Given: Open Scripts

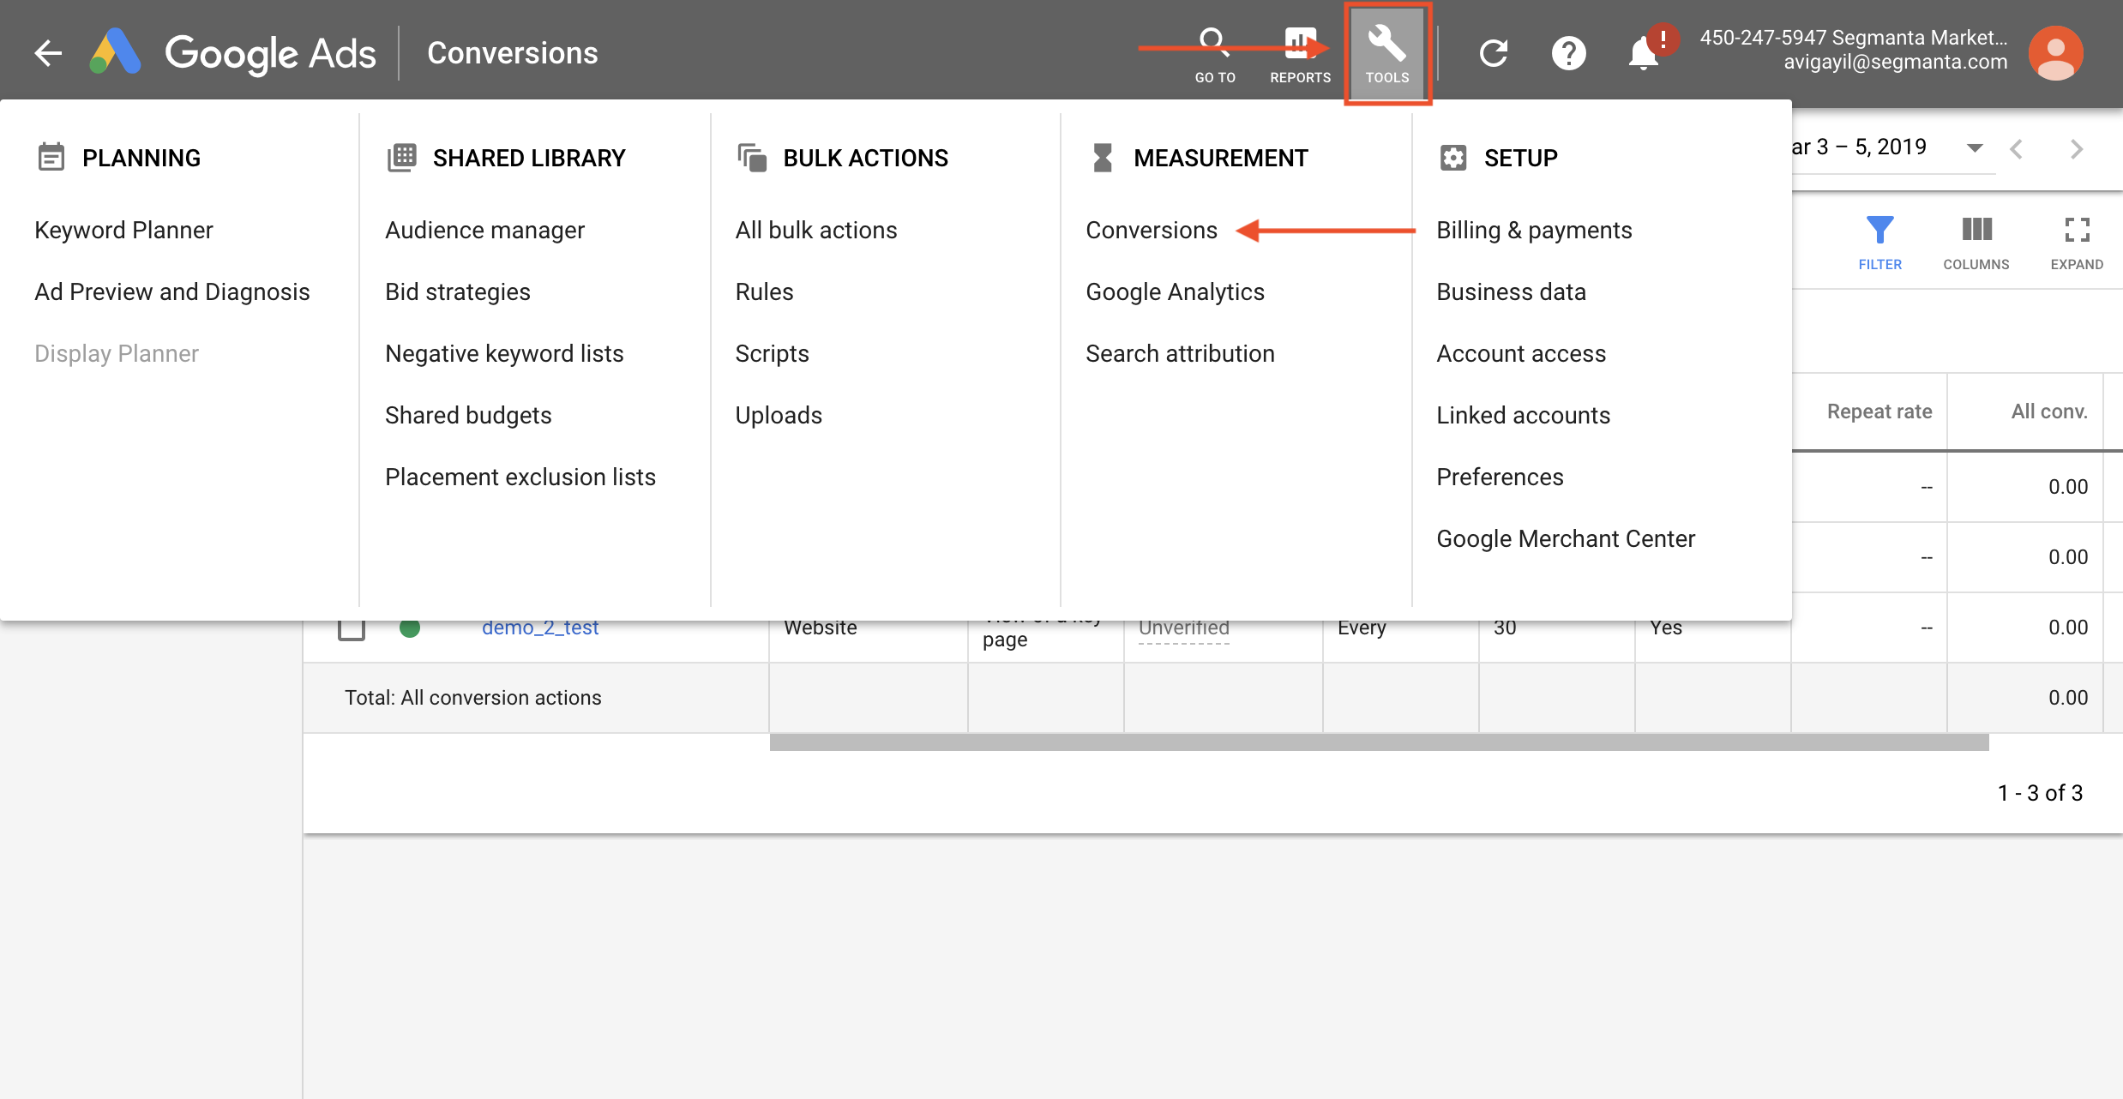Looking at the screenshot, I should [772, 353].
